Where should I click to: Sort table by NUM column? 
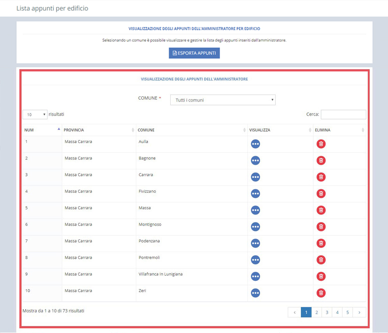point(42,130)
